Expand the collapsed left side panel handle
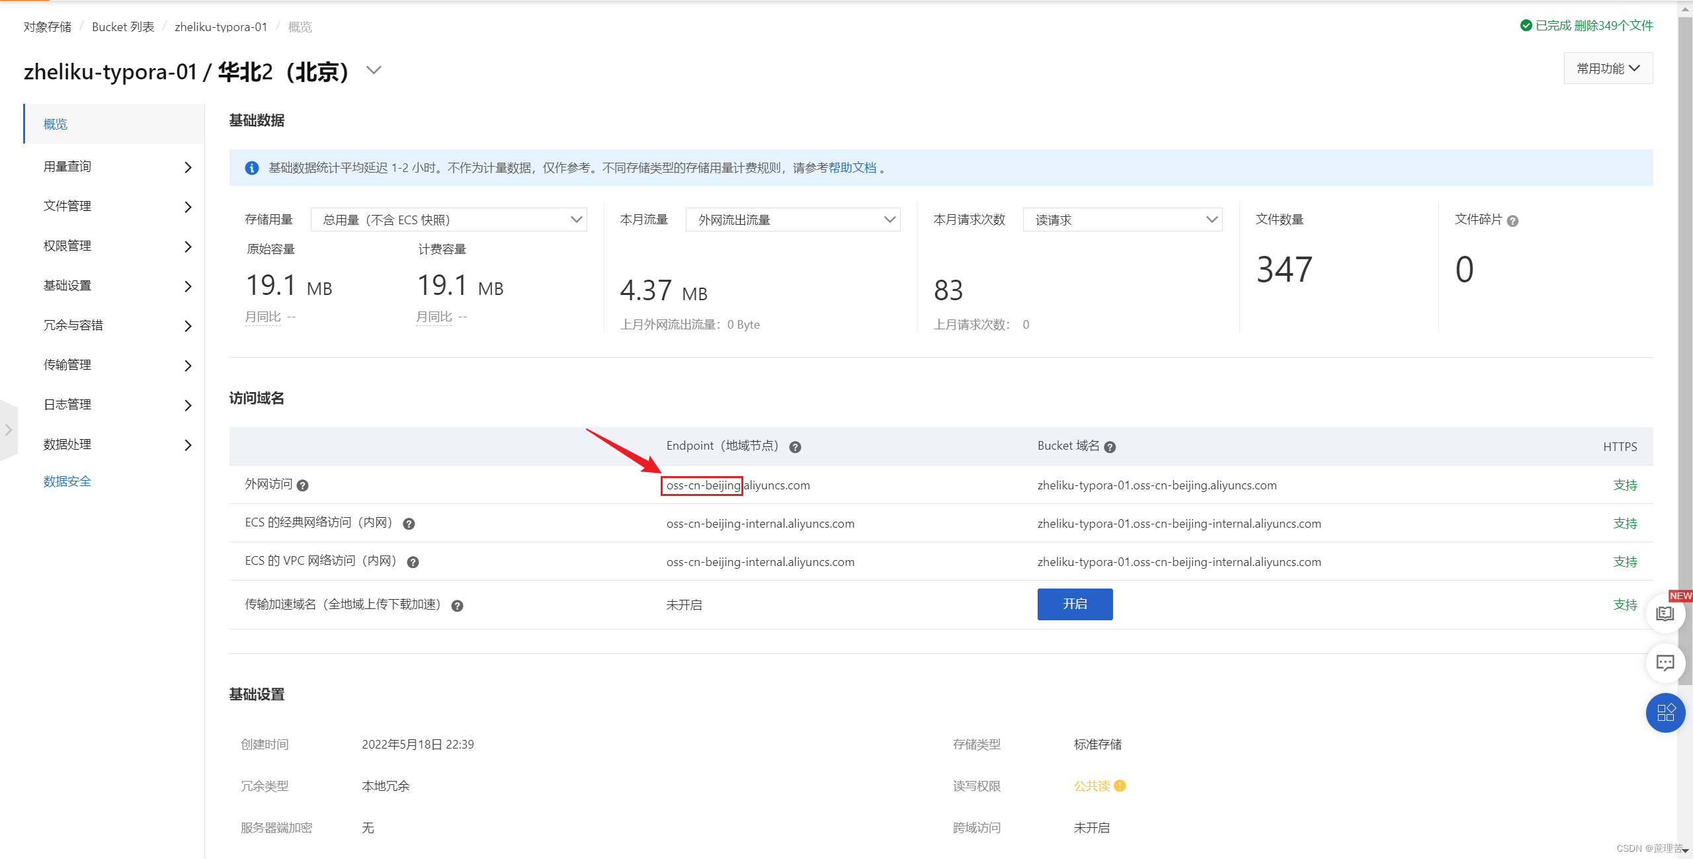 [9, 430]
